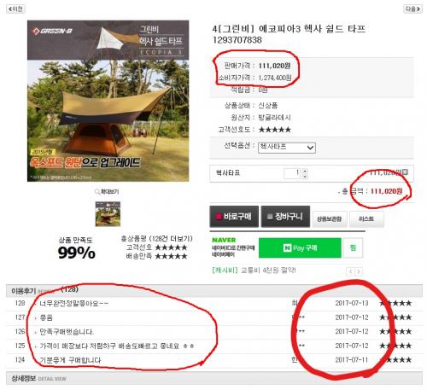Increase quantity with the up arrow

(x=305, y=171)
